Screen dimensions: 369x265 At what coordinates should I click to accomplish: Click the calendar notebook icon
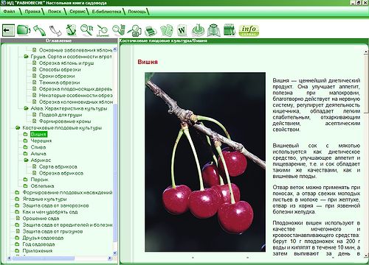230,30
